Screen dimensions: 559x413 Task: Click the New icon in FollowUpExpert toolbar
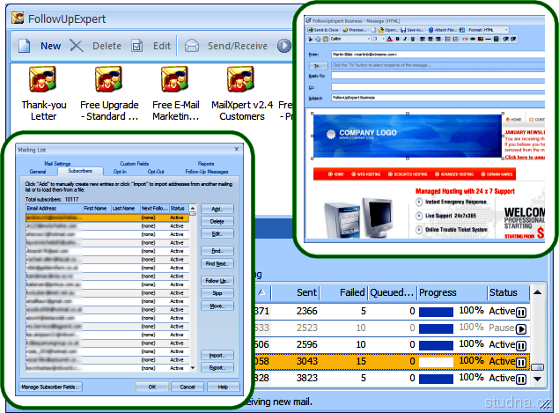pyautogui.click(x=25, y=46)
